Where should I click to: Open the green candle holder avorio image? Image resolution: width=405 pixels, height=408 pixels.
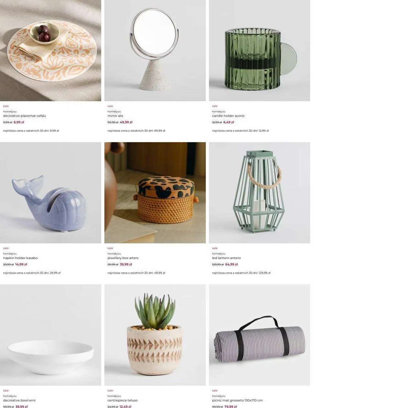260,51
